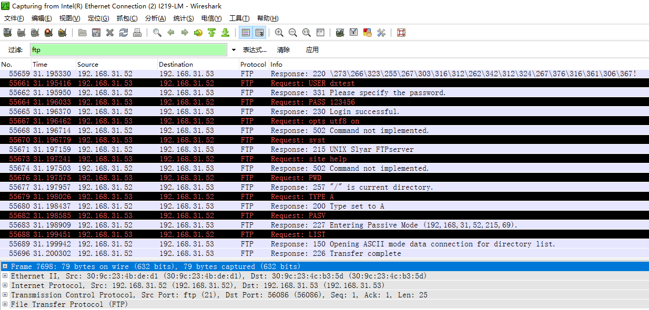Image resolution: width=649 pixels, height=310 pixels.
Task: Open the 工具(T) menu
Action: [240, 18]
